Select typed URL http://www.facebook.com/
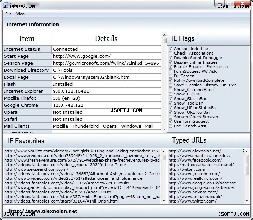This screenshot has width=253, height=220. 206,160
